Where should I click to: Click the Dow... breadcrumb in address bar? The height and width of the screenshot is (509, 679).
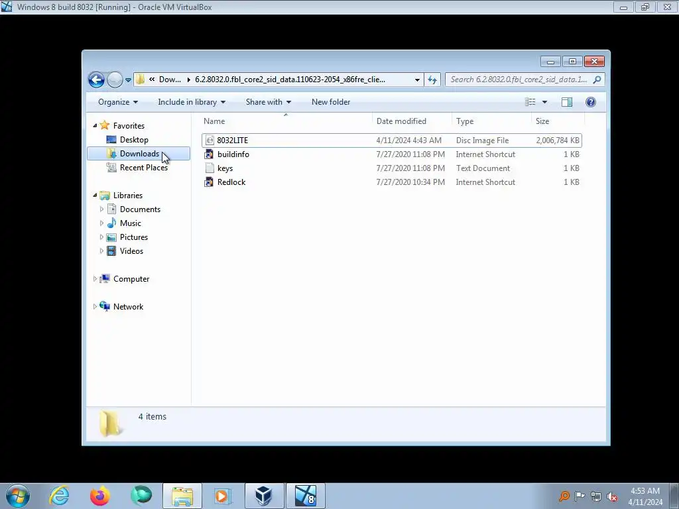coord(170,80)
